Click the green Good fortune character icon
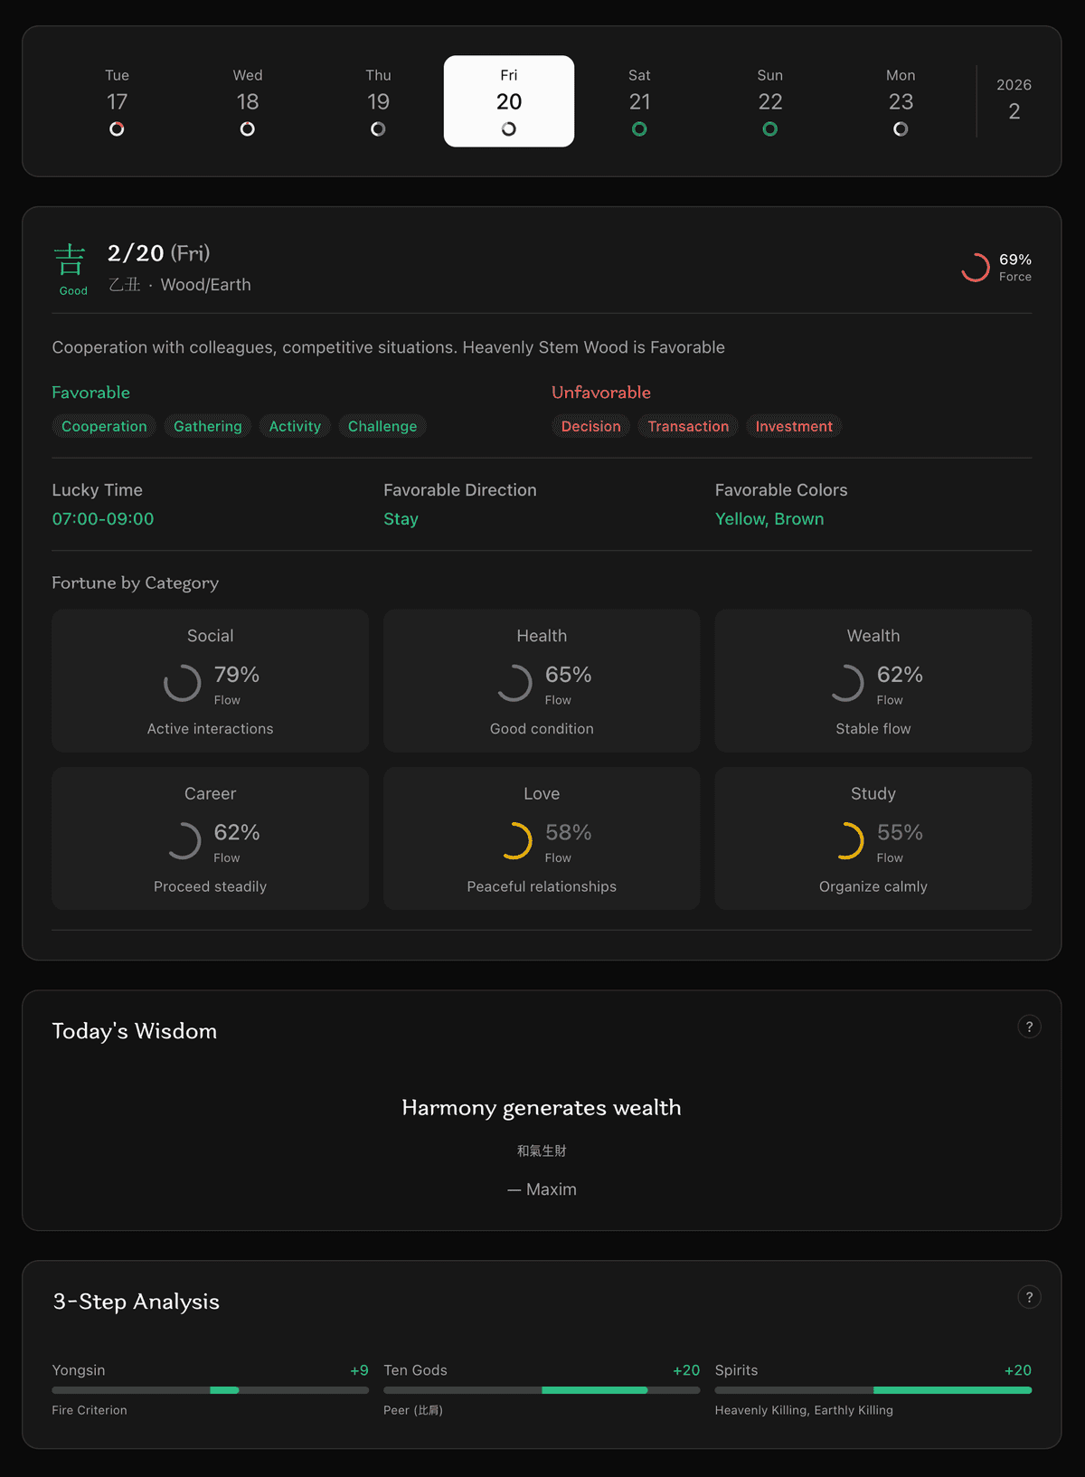Screen dimensions: 1085x1477 71,261
